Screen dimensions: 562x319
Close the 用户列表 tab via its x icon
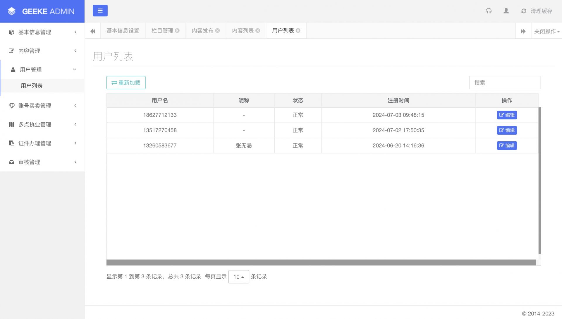pyautogui.click(x=298, y=31)
